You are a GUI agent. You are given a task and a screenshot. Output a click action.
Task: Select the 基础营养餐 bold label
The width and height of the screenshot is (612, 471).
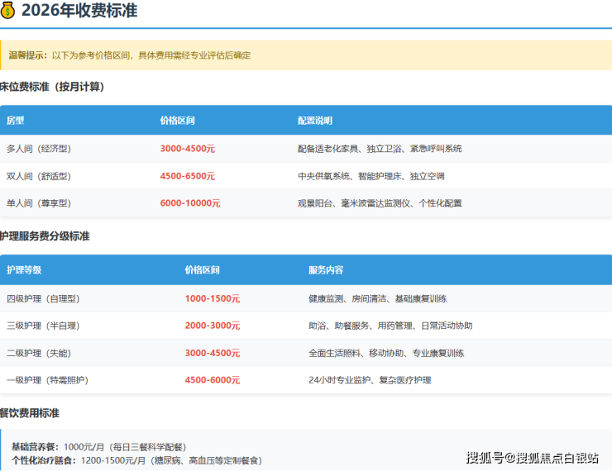[36, 446]
